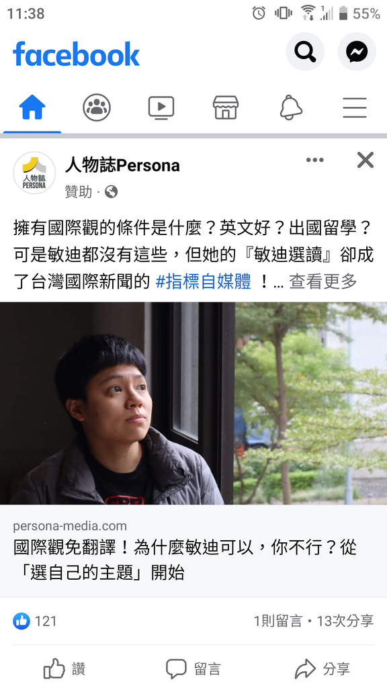The height and width of the screenshot is (688, 387).
Task: Open Facebook search with magnifier icon
Action: pos(305,52)
